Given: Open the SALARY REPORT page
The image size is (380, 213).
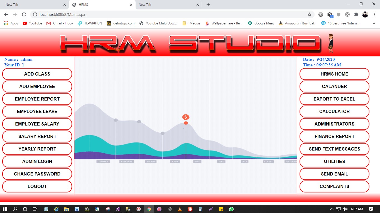Looking at the screenshot, I should point(37,136).
